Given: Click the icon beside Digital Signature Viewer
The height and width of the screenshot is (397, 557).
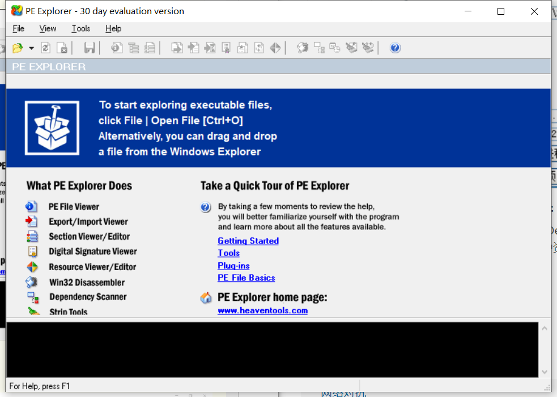Looking at the screenshot, I should 32,251.
